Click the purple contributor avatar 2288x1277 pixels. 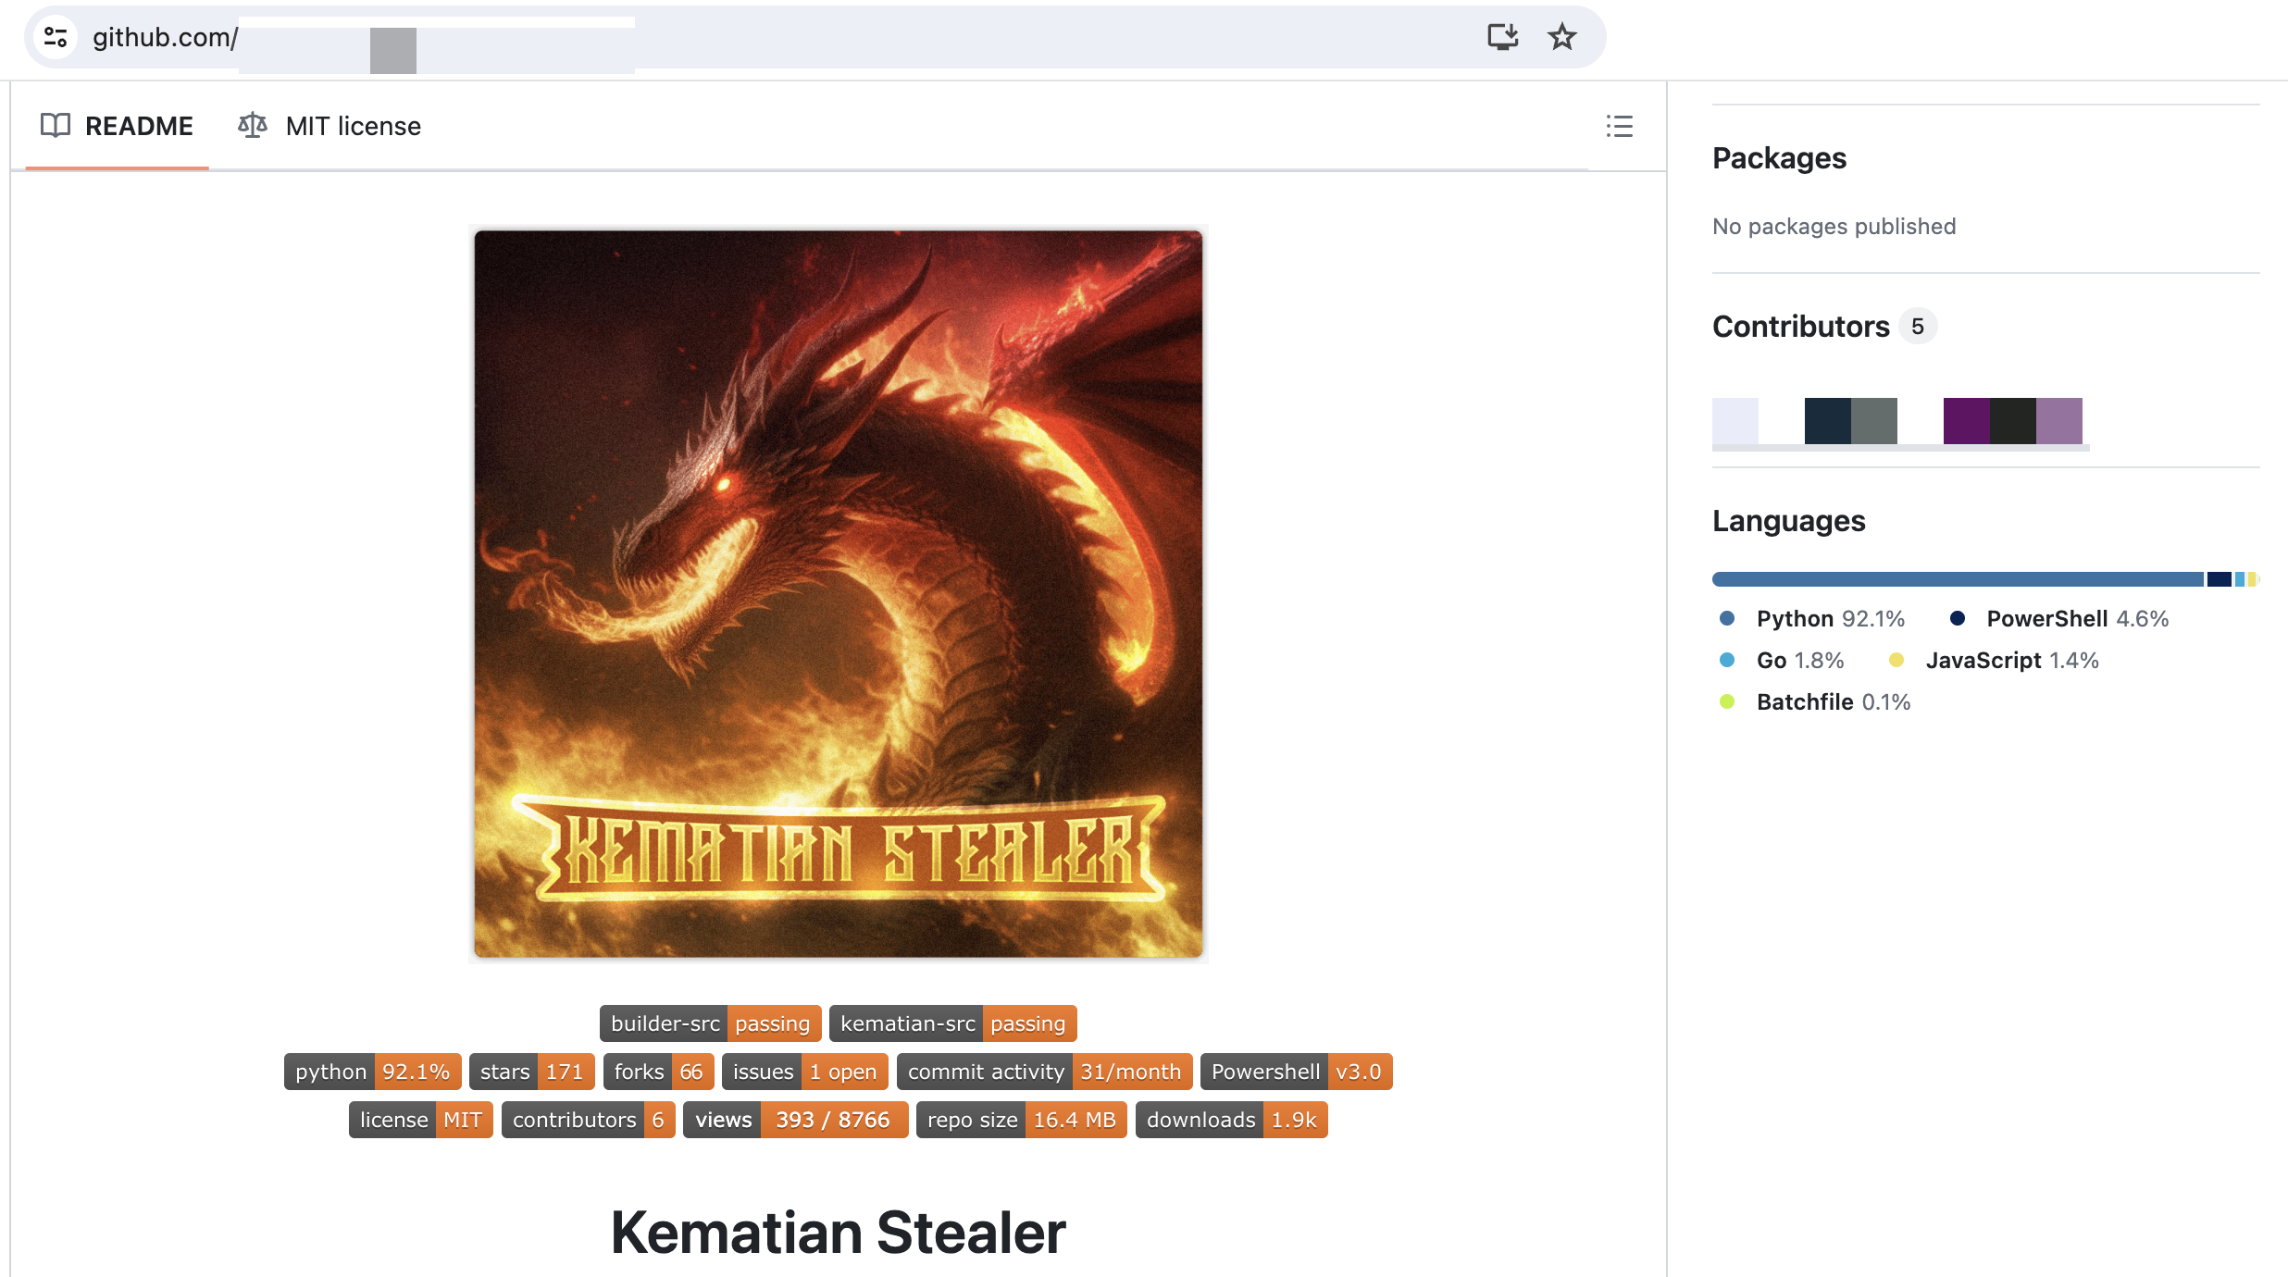point(1967,421)
